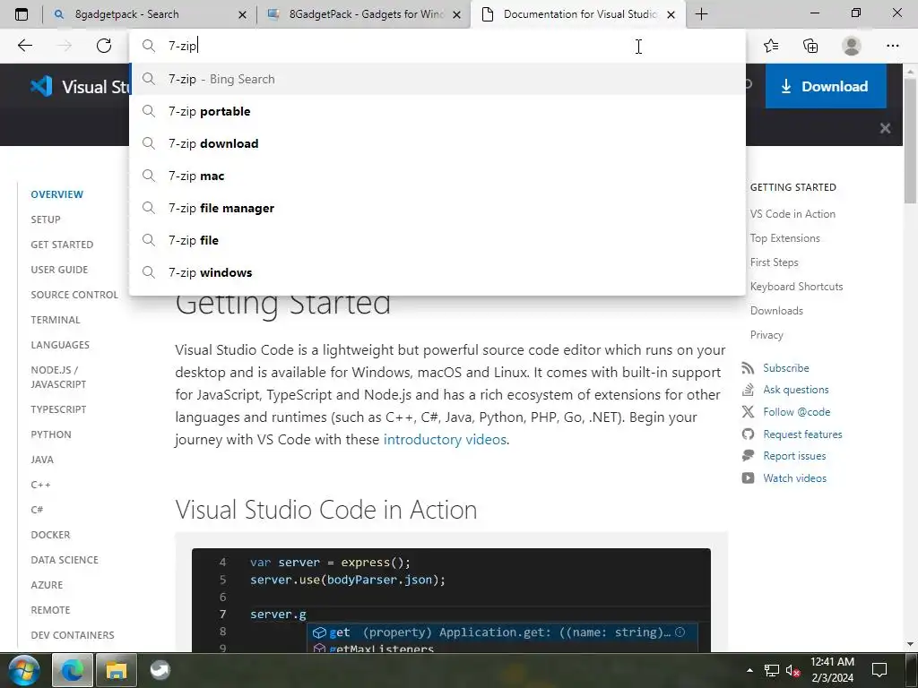Click the blue Download button

pyautogui.click(x=826, y=87)
